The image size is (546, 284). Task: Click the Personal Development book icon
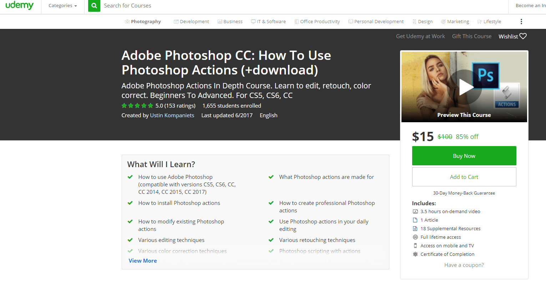(x=351, y=22)
